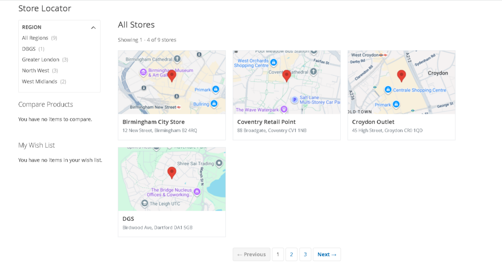The image size is (502, 270).
Task: Show West Midlands stores
Action: [x=40, y=82]
